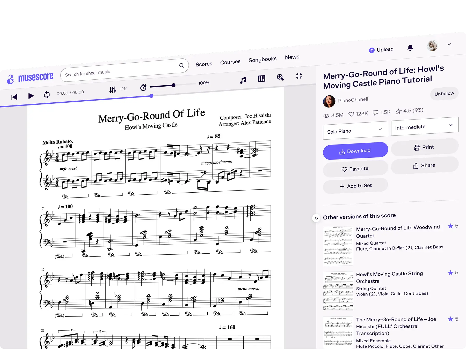This screenshot has height=349, width=466.
Task: Collapse the sidebar using the chevron
Action: point(316,218)
